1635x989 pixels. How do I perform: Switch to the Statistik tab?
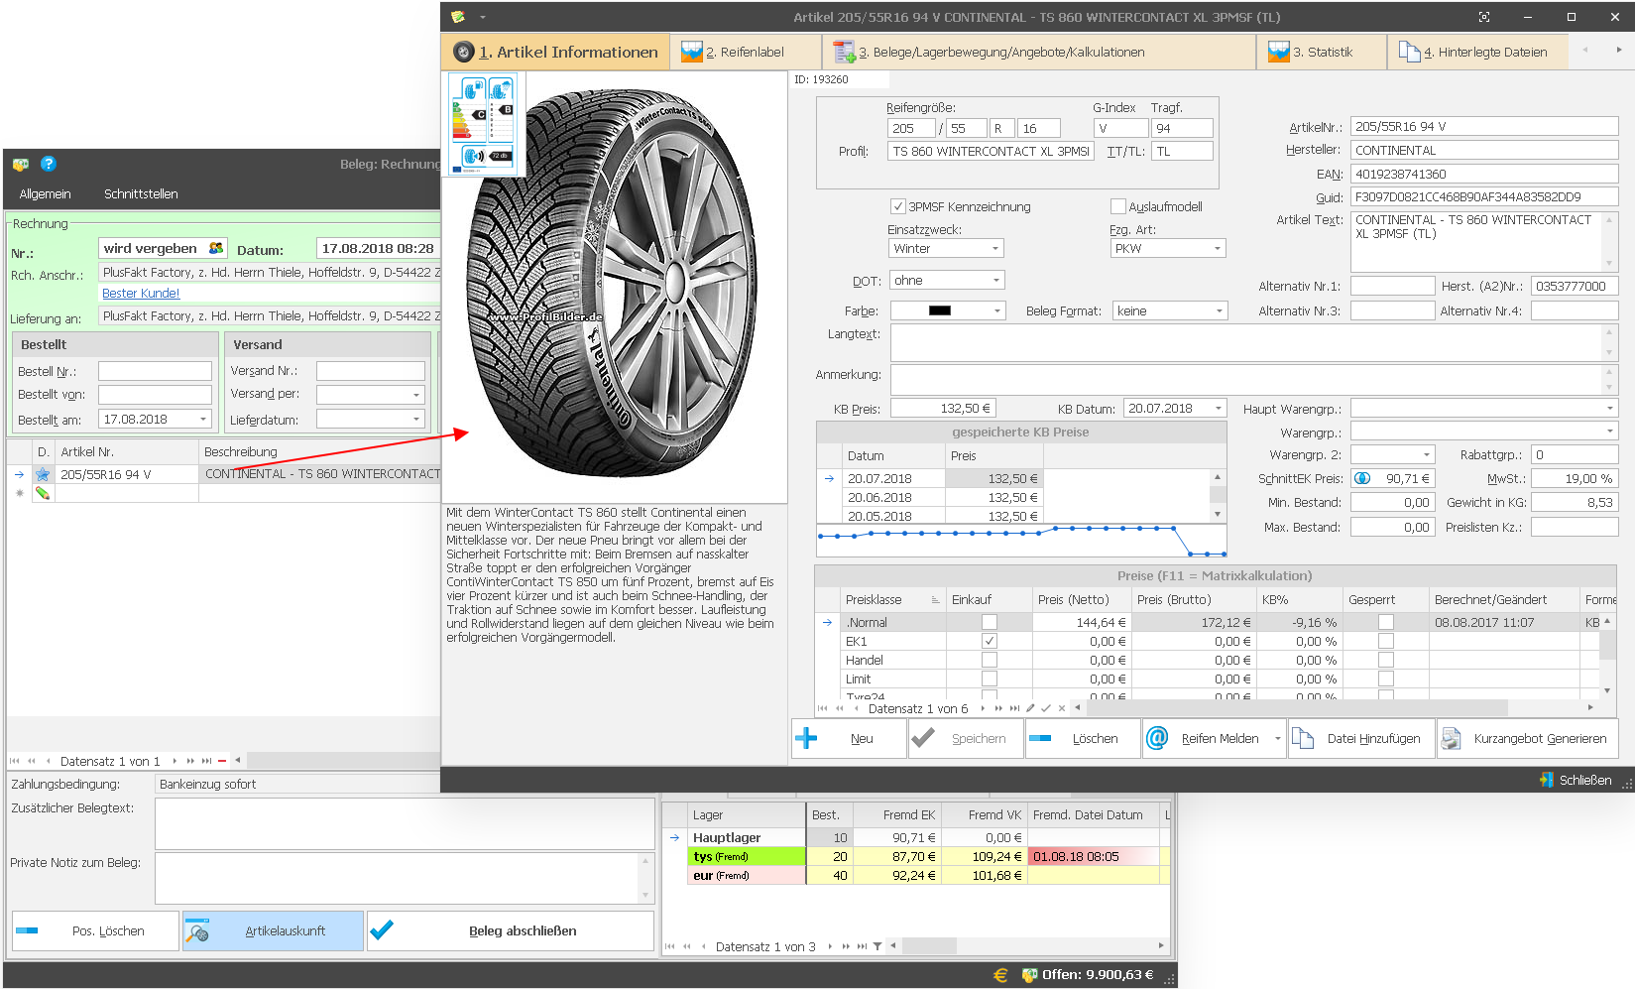coord(1322,52)
